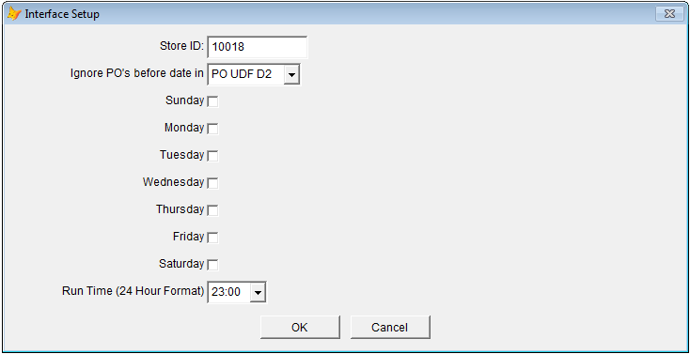This screenshot has height=354, width=690.
Task: Close the Interface Setup dialog window
Action: [669, 14]
